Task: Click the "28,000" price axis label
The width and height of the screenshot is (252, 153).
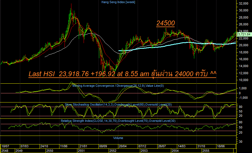Action: click(x=244, y=17)
